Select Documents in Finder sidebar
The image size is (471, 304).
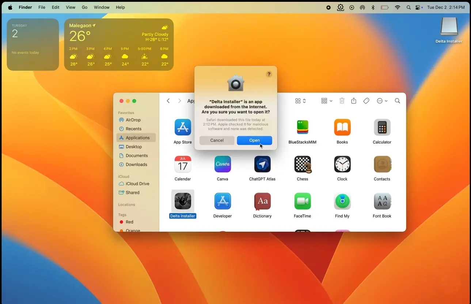click(x=136, y=156)
